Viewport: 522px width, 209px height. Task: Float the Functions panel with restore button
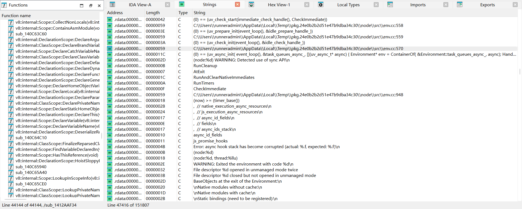[91, 5]
